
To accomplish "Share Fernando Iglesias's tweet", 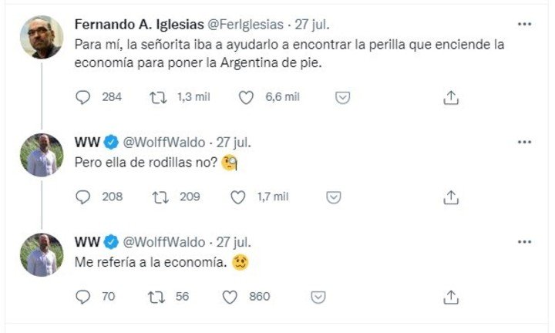I will [x=452, y=98].
